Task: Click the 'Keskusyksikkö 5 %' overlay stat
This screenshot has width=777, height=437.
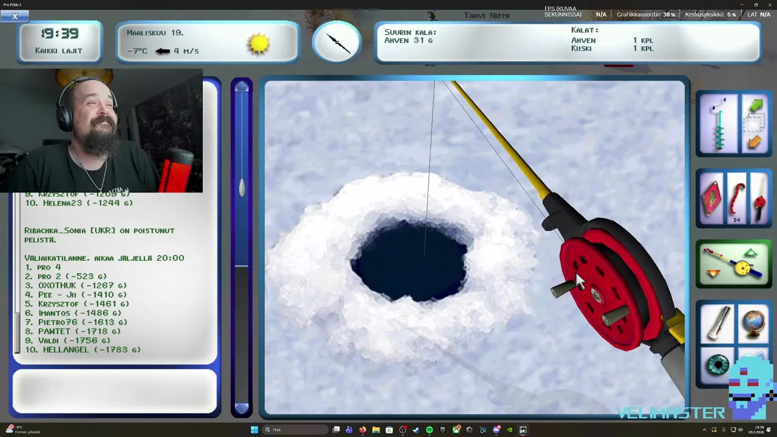Action: coord(710,15)
